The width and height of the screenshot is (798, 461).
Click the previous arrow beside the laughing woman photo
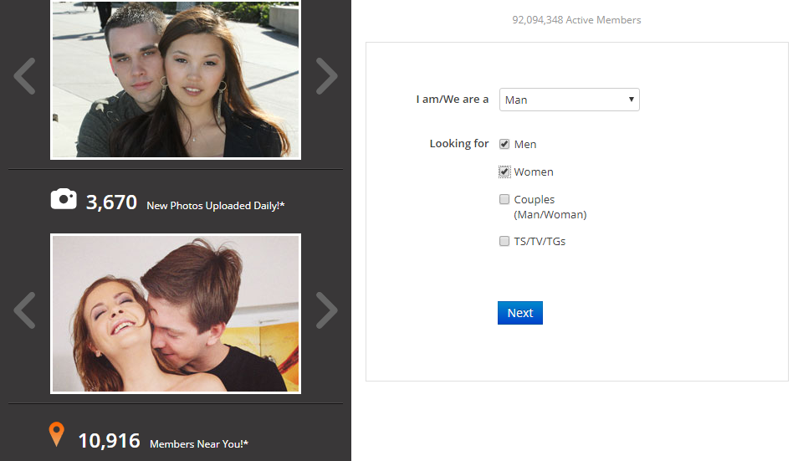coord(24,310)
